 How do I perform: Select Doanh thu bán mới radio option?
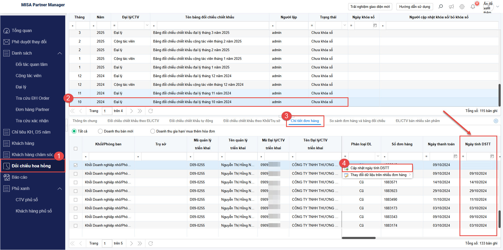(100, 131)
